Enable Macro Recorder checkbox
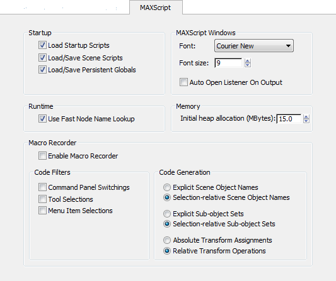 click(42, 155)
